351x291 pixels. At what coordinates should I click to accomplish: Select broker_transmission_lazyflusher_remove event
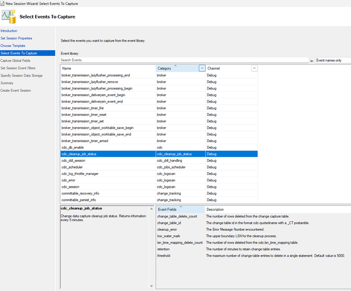90,82
